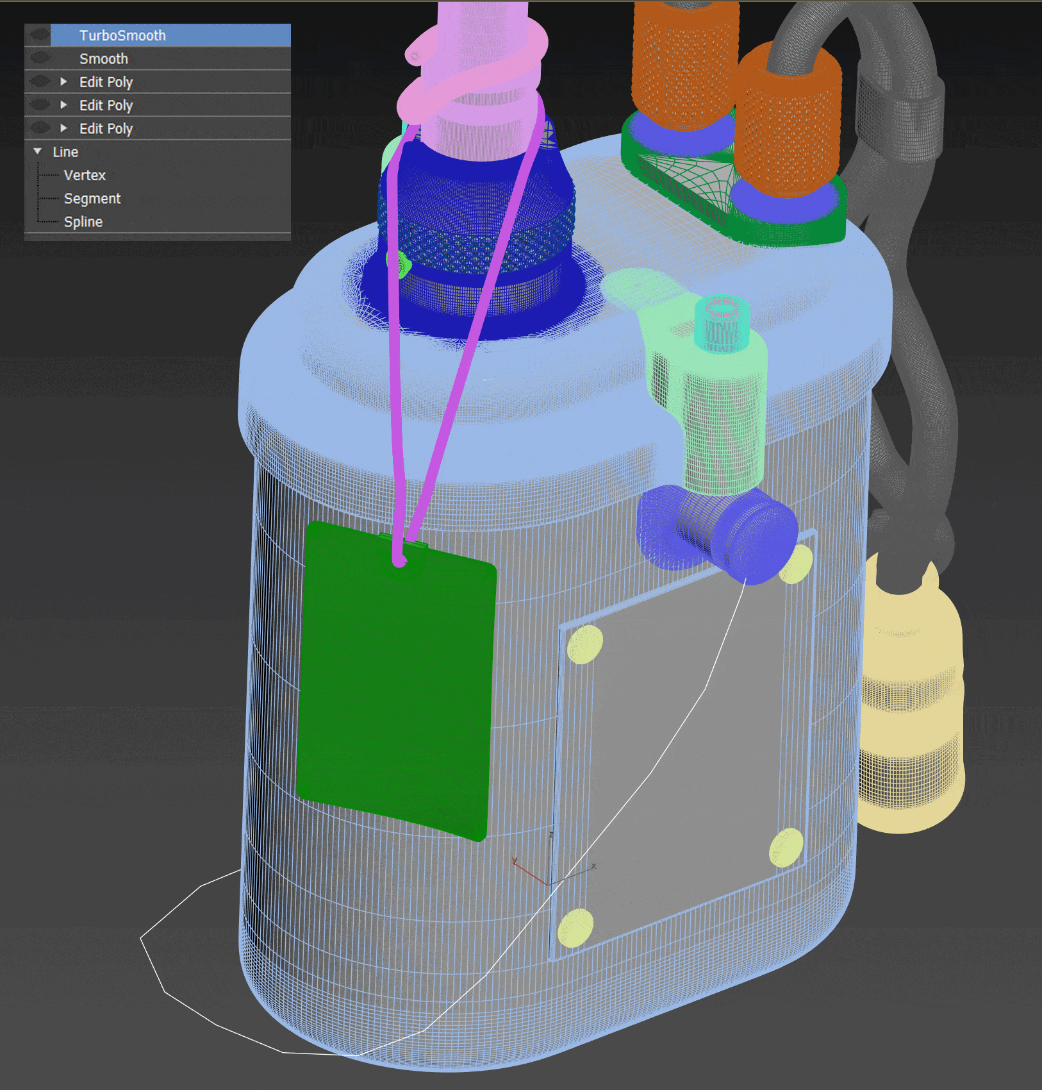Screen dimensions: 1042x1090
Task: Expand the Edit Poly just above Line
Action: click(x=63, y=128)
